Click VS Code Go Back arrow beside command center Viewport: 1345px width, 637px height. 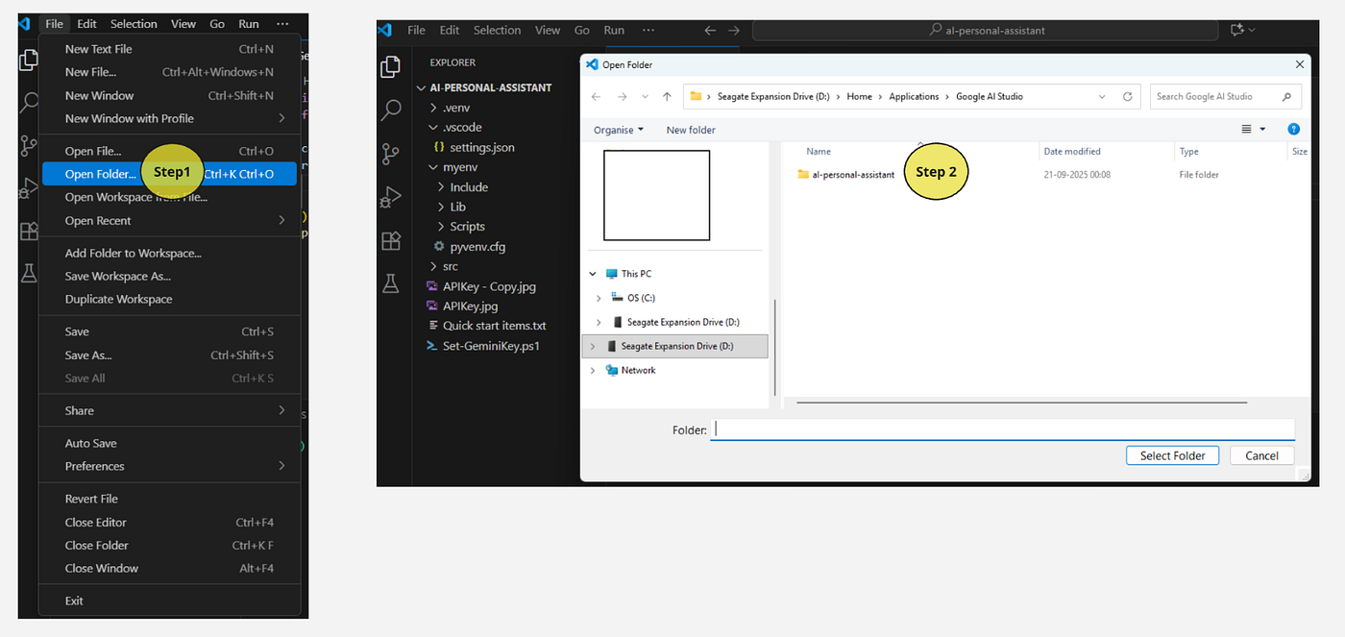click(711, 30)
